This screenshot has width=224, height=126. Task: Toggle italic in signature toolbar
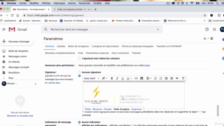point(117,78)
